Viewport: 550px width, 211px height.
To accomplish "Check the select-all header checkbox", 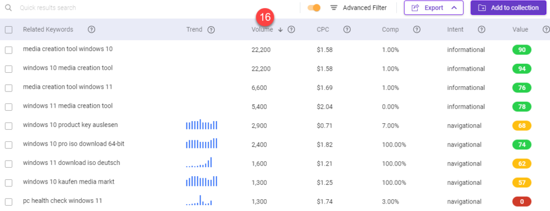I will click(x=9, y=30).
